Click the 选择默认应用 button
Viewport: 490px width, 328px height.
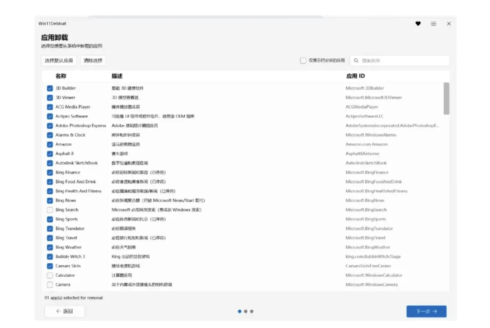point(59,61)
